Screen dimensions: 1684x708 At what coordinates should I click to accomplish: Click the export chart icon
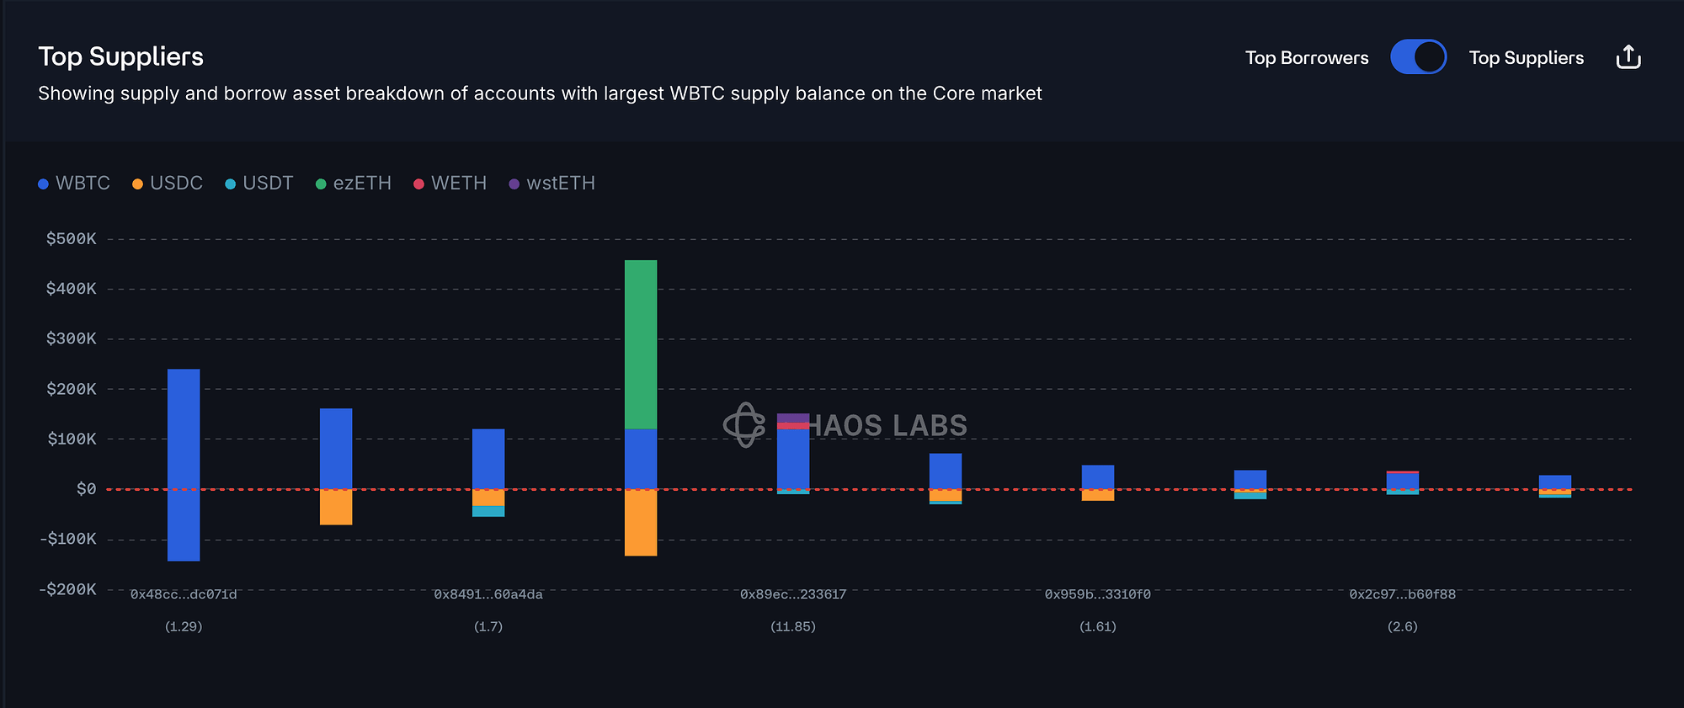(1628, 57)
